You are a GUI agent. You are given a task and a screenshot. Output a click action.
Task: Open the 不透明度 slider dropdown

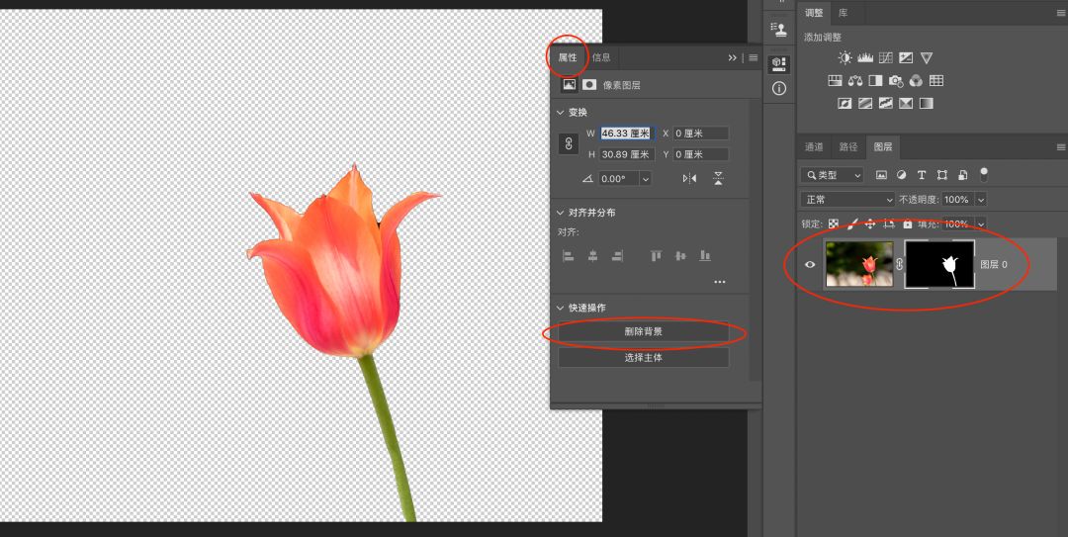[x=981, y=200]
